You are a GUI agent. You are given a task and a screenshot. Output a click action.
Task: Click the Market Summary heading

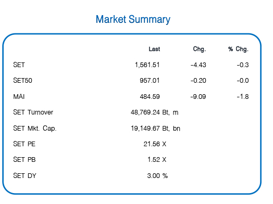click(x=133, y=19)
